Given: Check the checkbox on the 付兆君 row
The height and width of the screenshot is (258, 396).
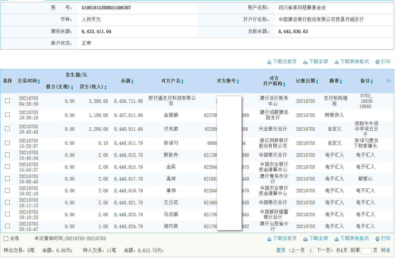Looking at the screenshot, I should 7,129.
